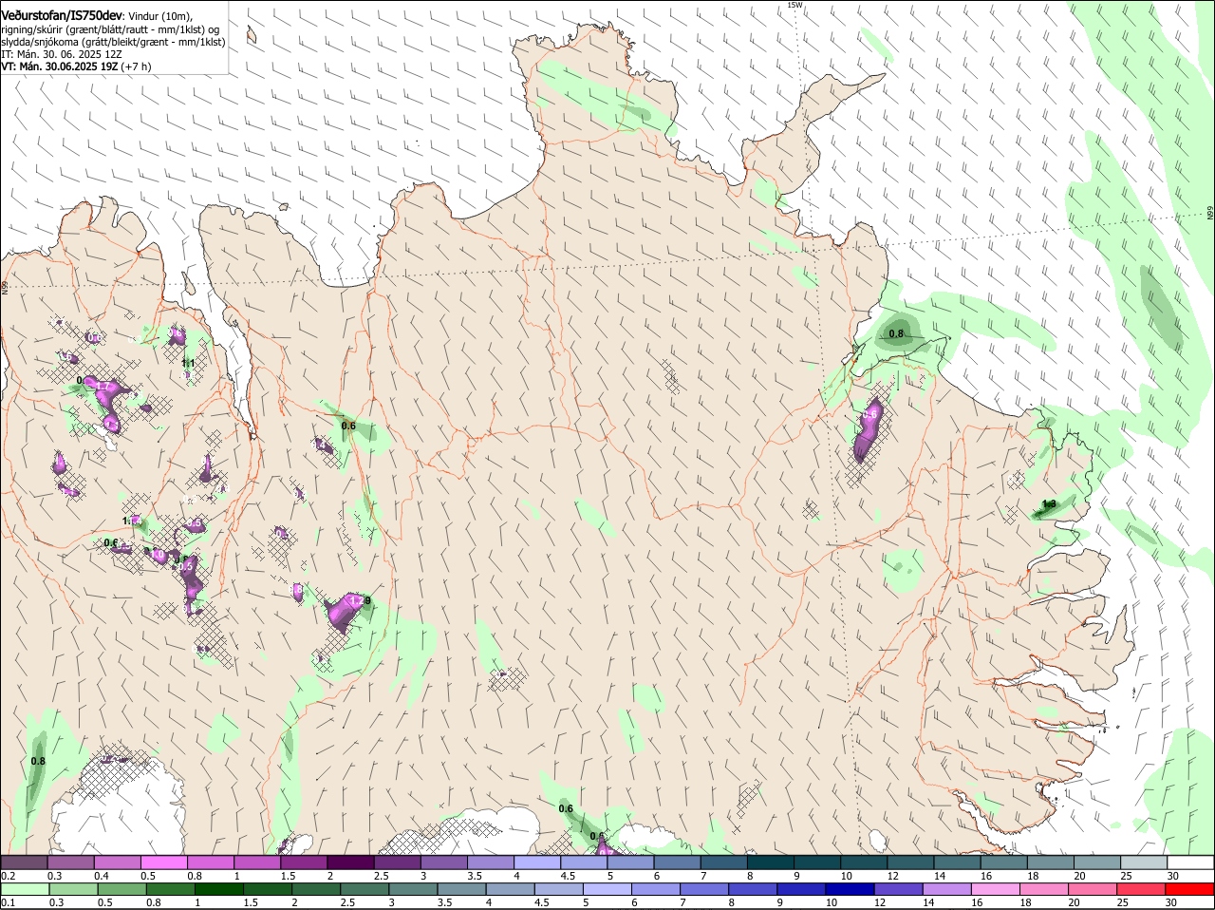Select the 3 grey-green rain legend swatch
1215x910 pixels.
pos(413,889)
